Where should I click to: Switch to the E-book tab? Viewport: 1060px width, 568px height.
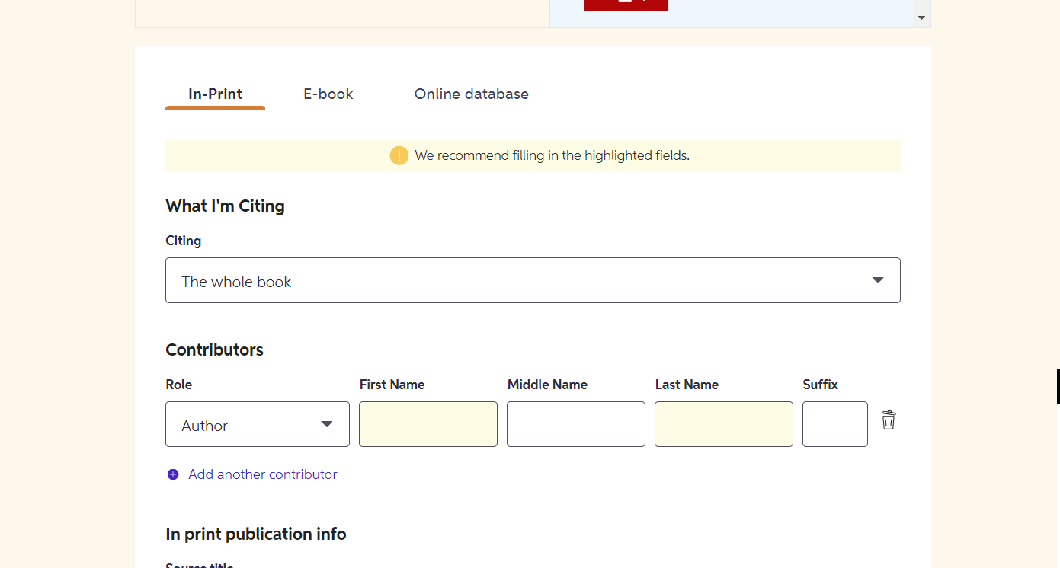[x=328, y=94]
